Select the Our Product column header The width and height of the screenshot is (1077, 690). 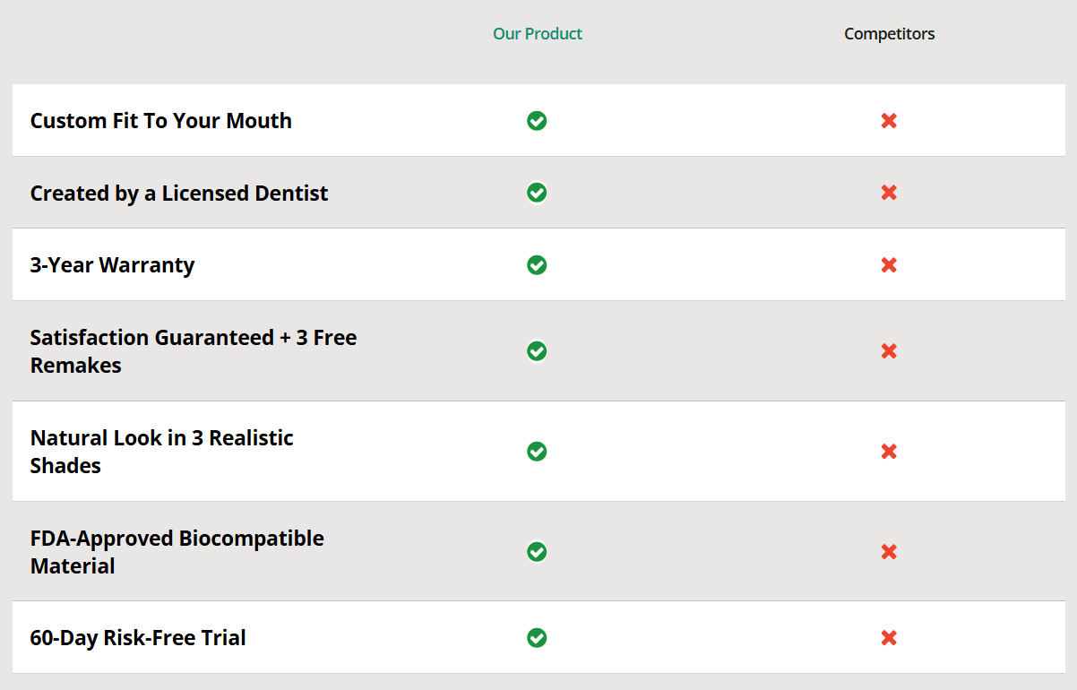click(538, 34)
